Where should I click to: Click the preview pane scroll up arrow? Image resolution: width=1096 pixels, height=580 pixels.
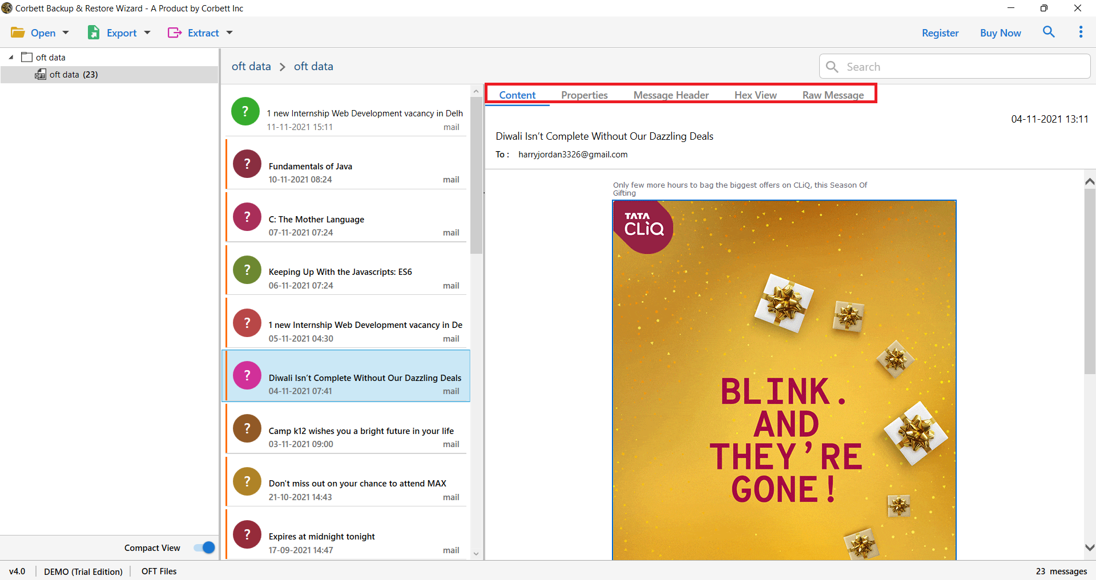1090,181
